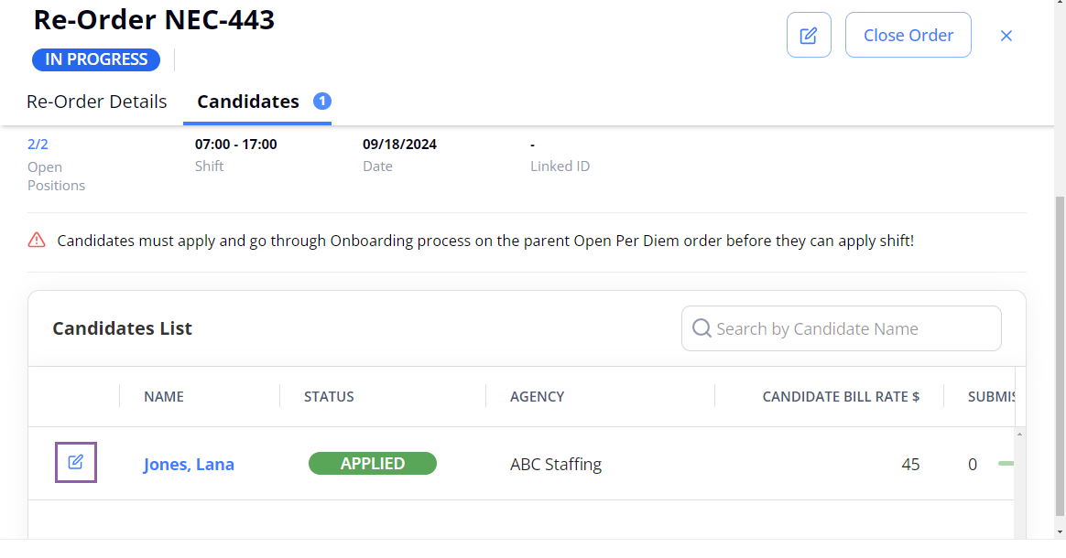The height and width of the screenshot is (558, 1066).
Task: Click the Candidates count badge
Action: tap(322, 101)
